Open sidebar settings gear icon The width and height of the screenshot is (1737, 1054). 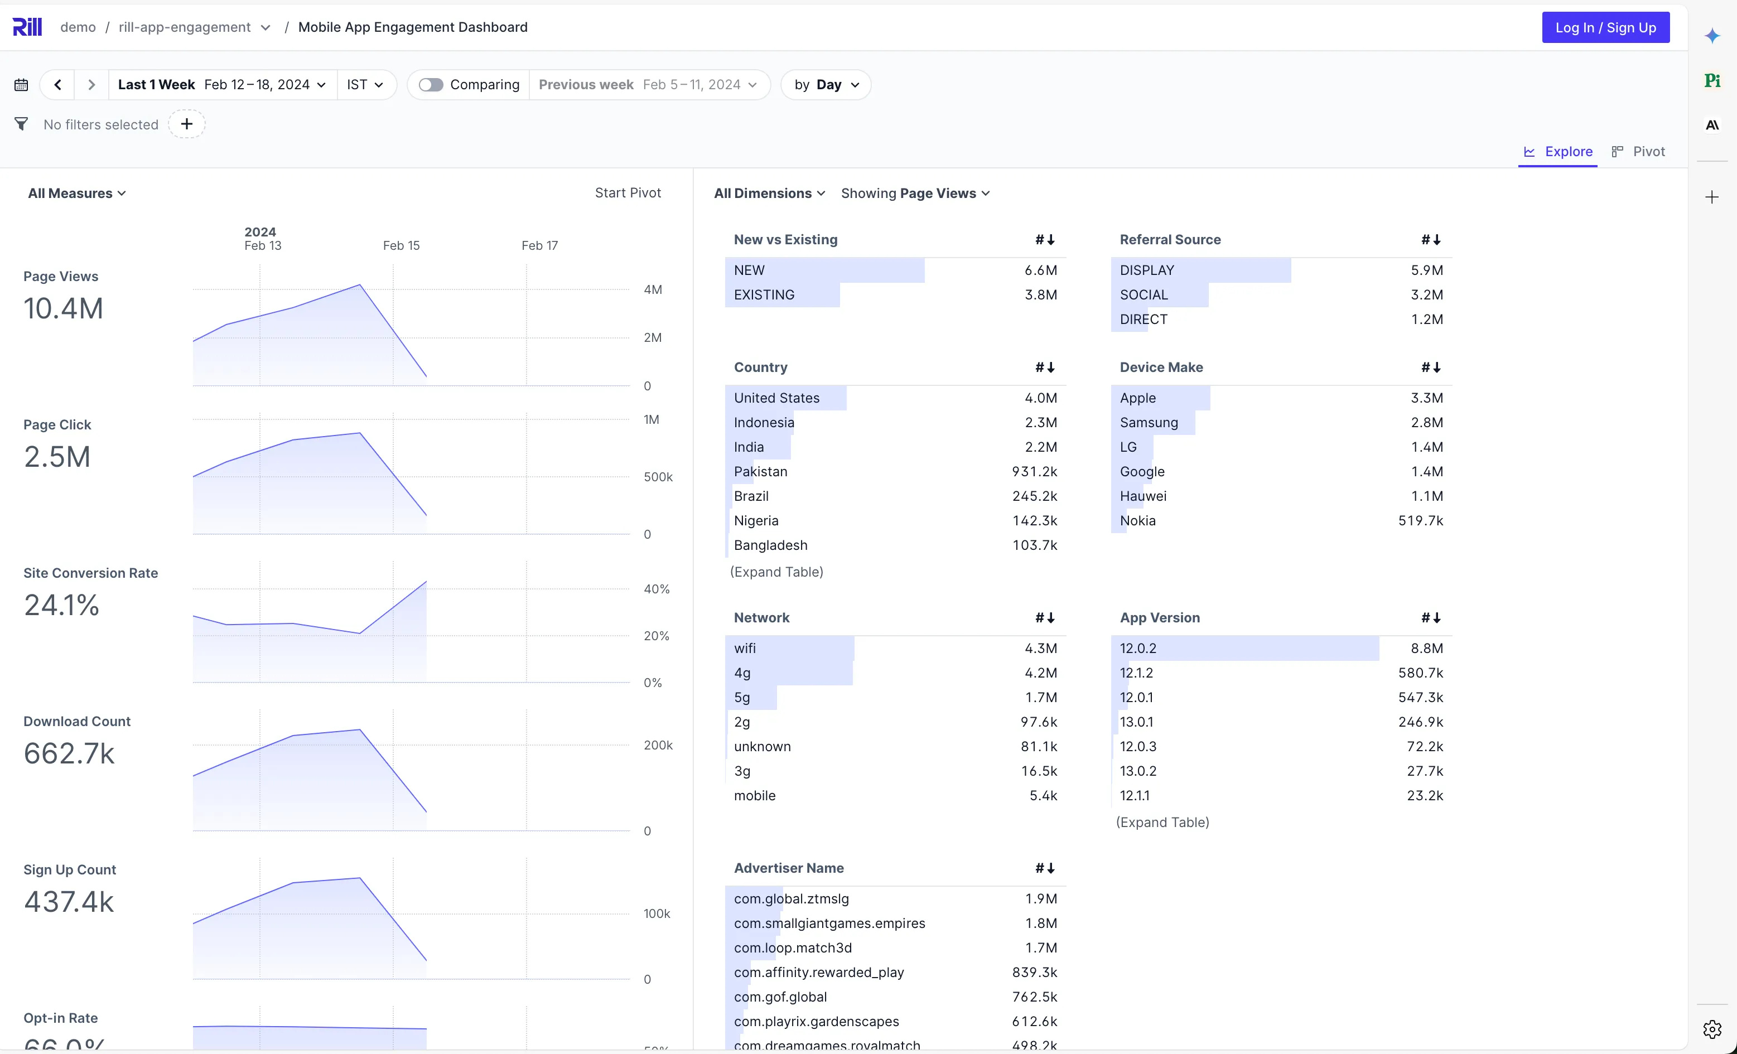(1712, 1028)
